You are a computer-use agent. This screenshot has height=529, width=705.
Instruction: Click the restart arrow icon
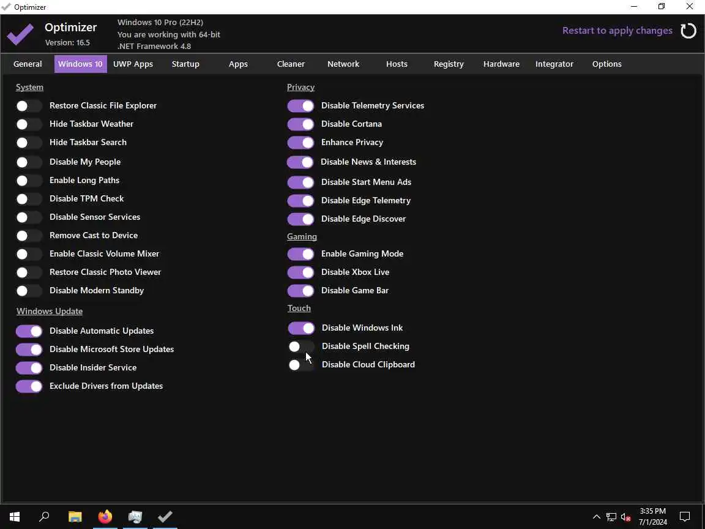click(x=688, y=31)
